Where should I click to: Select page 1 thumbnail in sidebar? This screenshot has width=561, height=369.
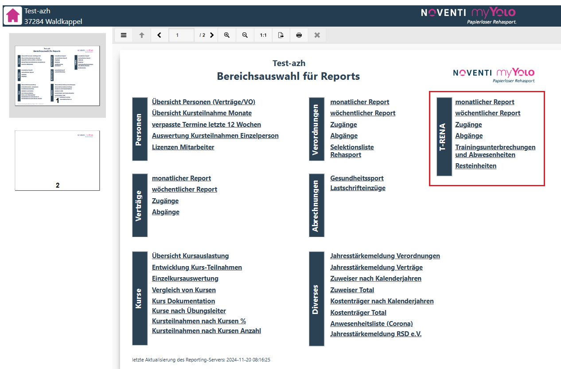coord(57,75)
